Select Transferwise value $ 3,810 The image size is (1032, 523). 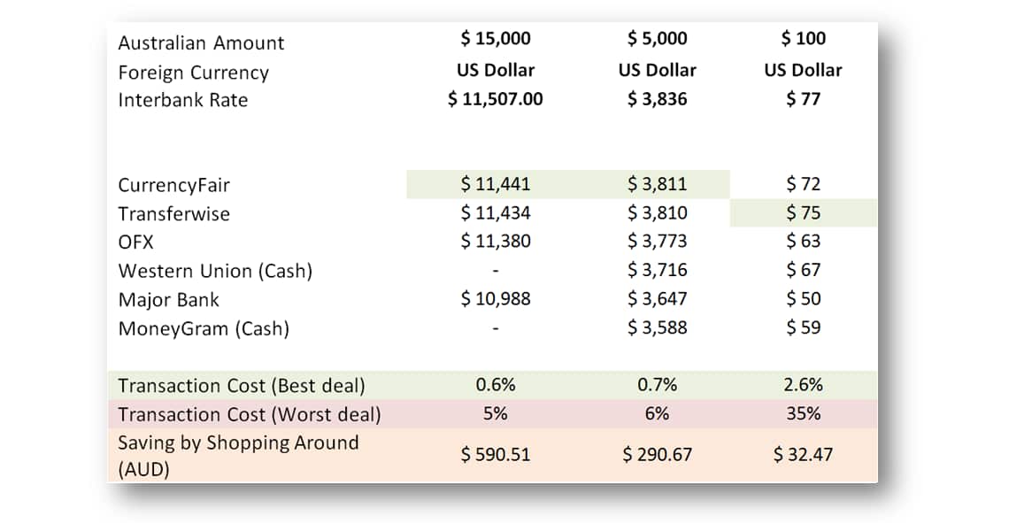(x=657, y=213)
